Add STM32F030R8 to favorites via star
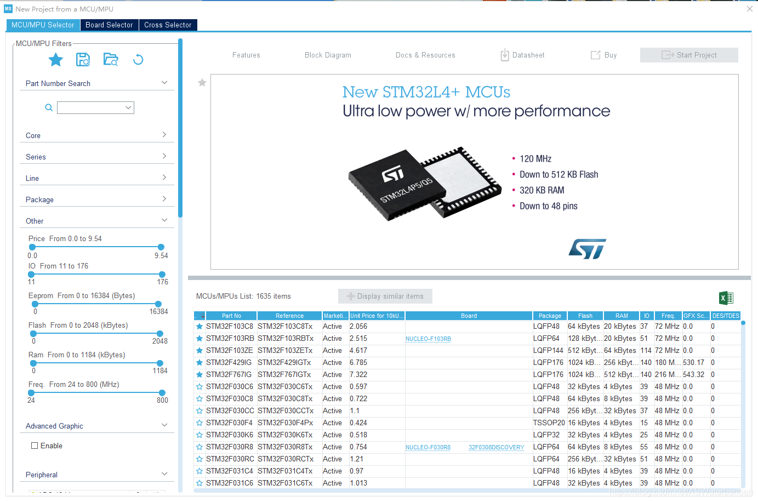This screenshot has height=502, width=758. pos(200,447)
